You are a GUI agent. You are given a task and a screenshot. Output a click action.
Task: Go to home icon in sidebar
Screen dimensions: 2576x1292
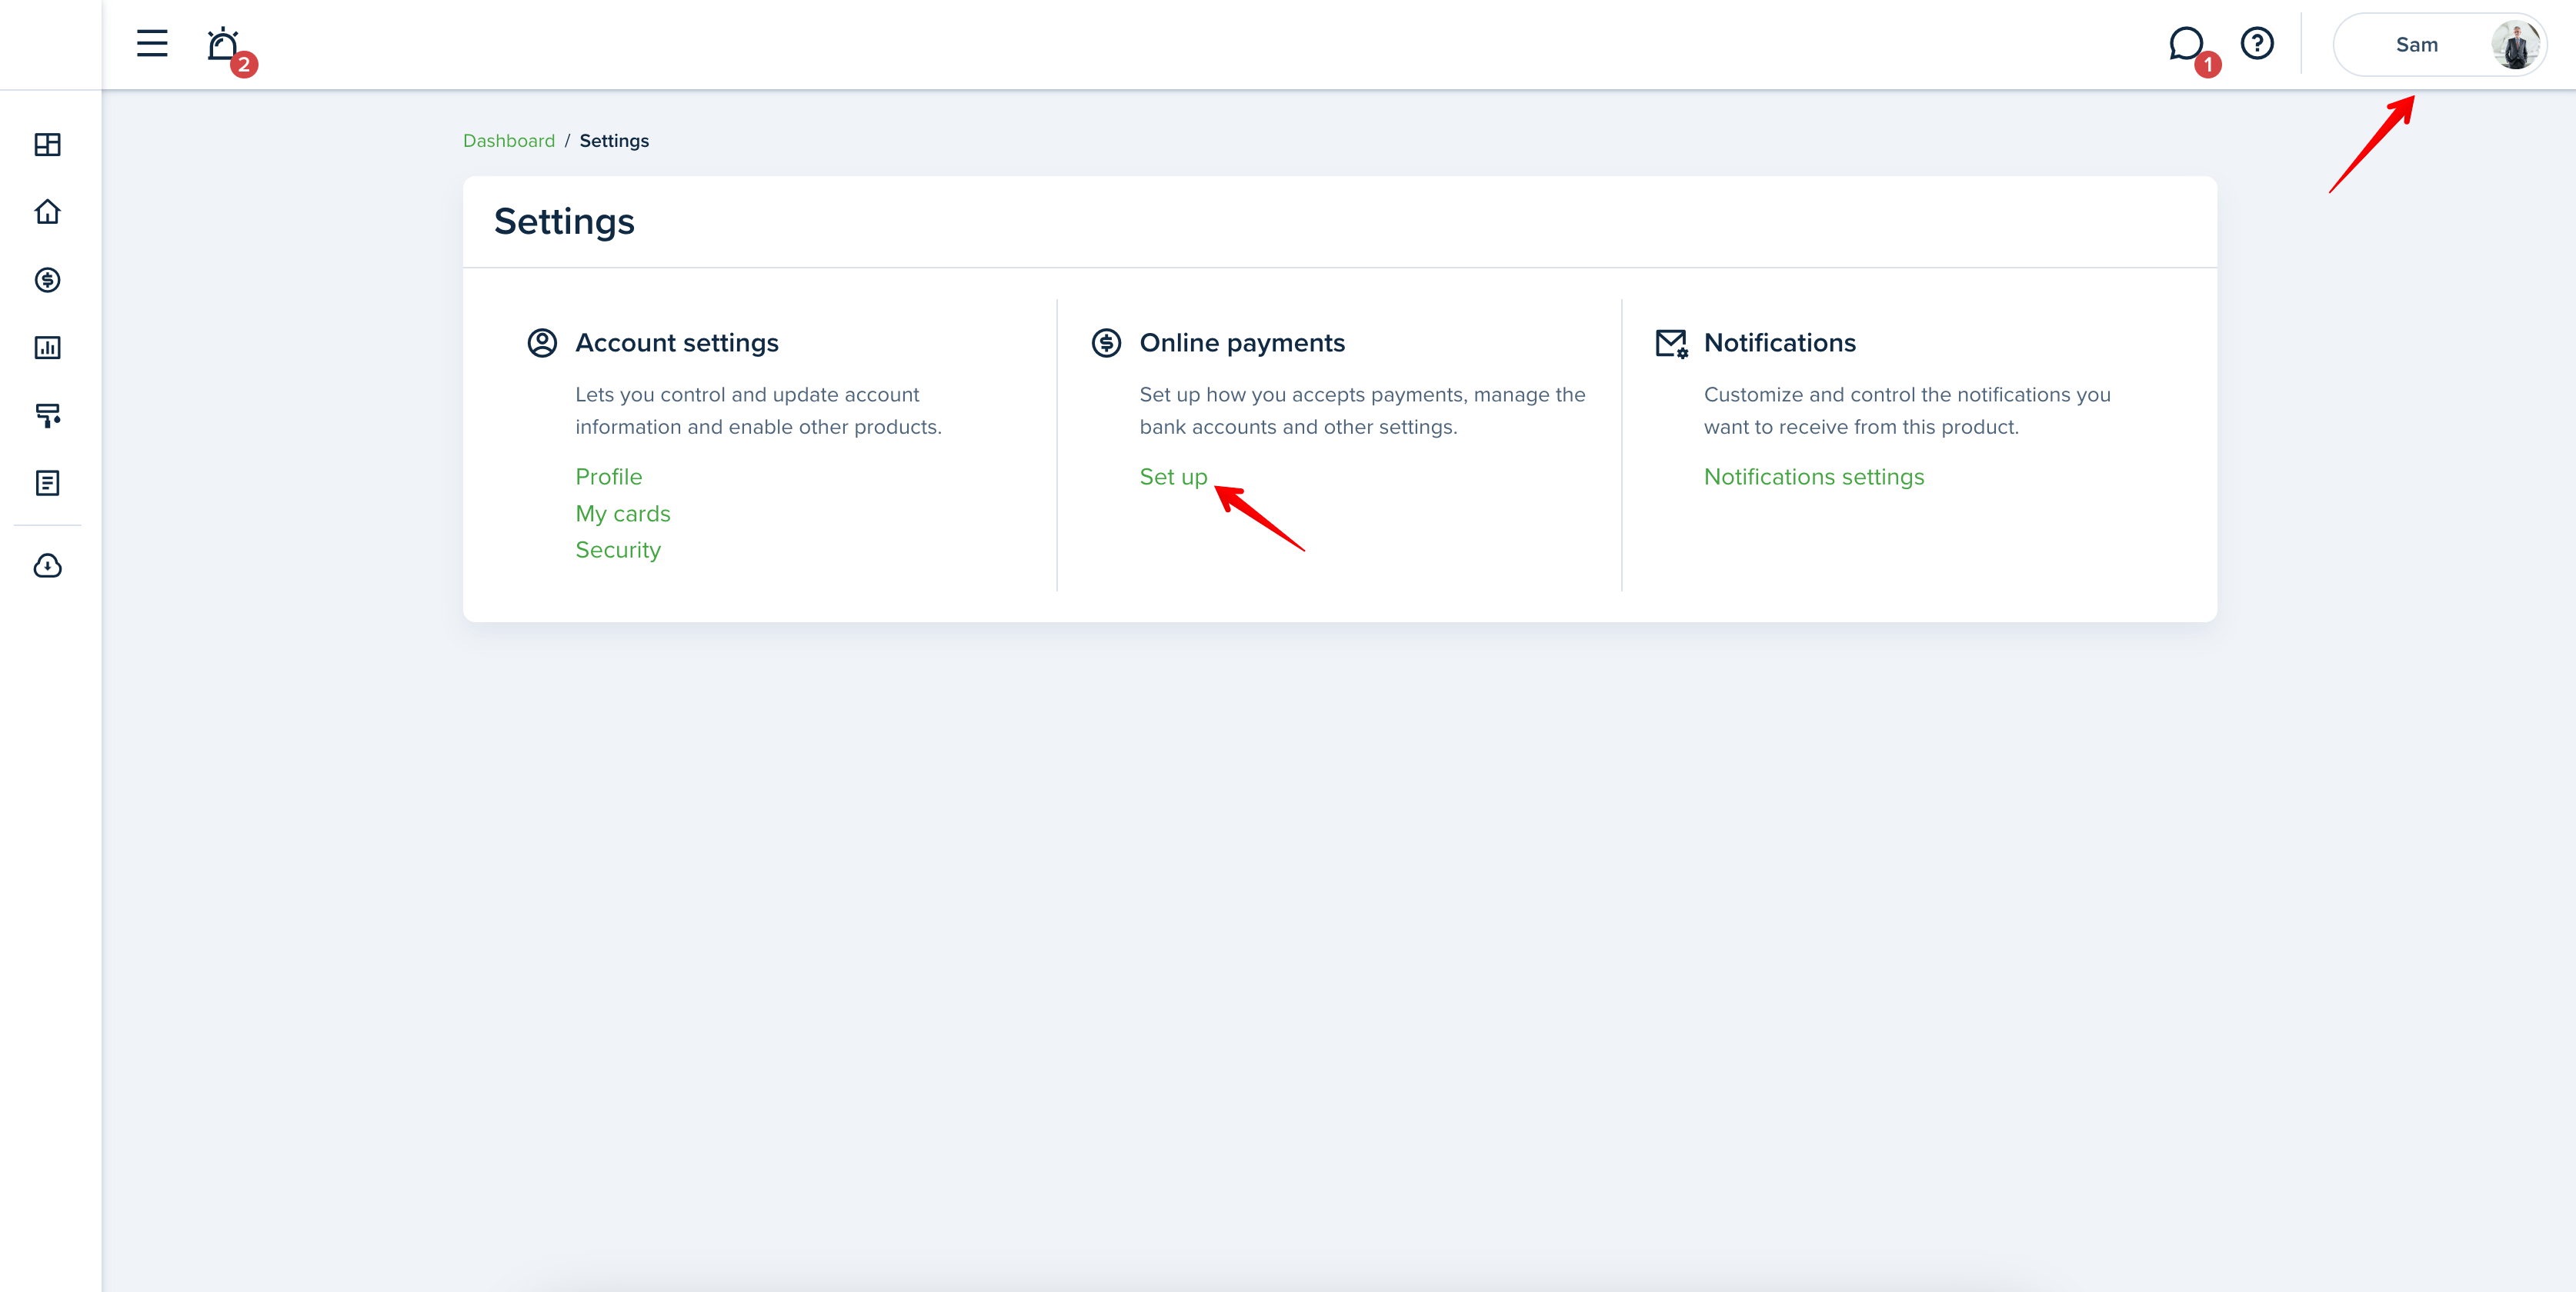click(48, 211)
